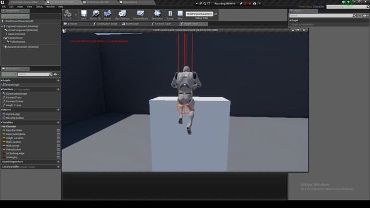Image resolution: width=370 pixels, height=208 pixels.
Task: Collapse the CapsuleComponent tree node
Action: click(2, 27)
